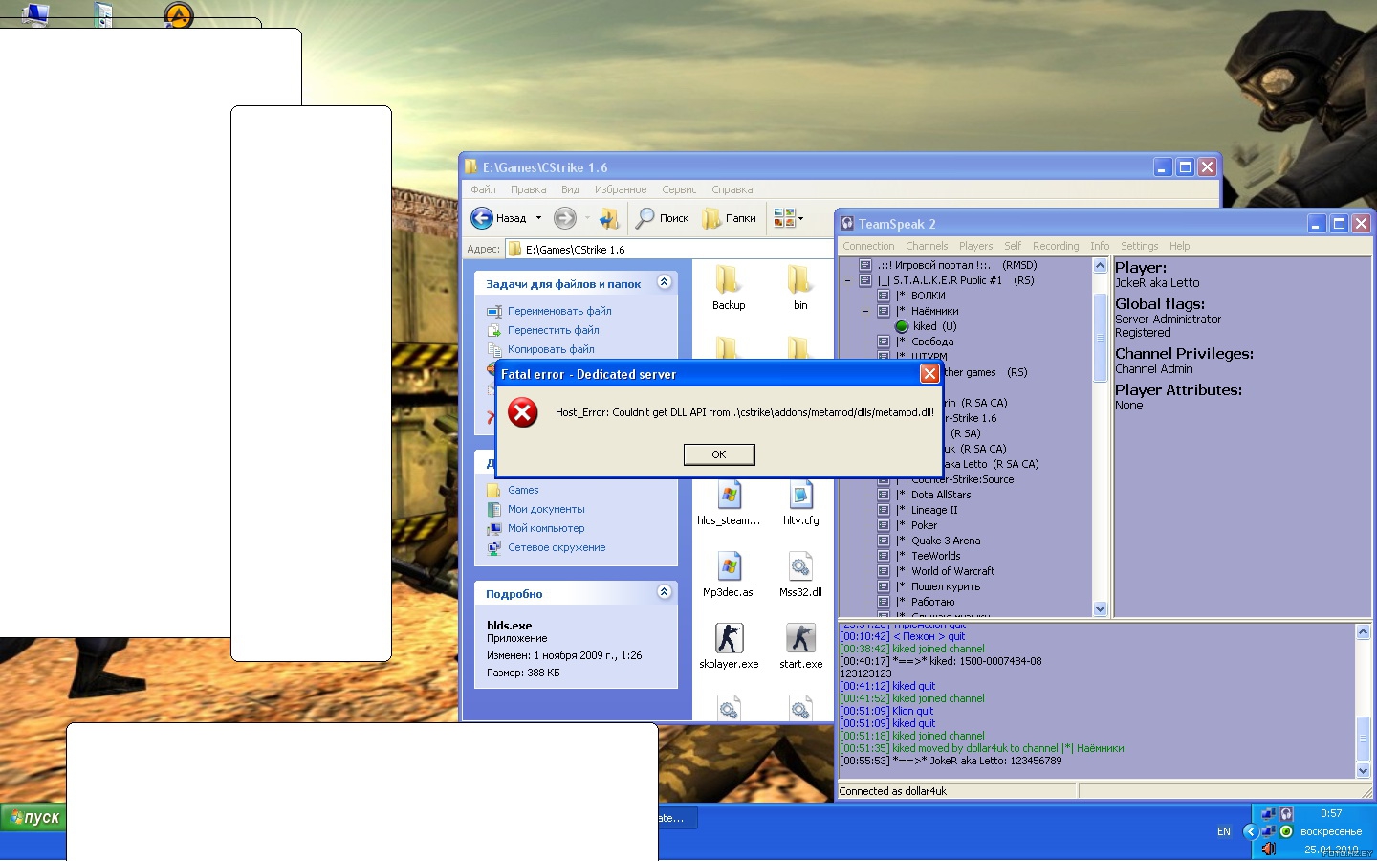
Task: Select the start.exe icon
Action: coord(800,638)
